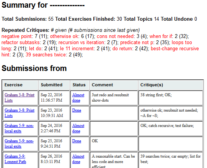Click the 'predicate not p' critique

(137, 42)
